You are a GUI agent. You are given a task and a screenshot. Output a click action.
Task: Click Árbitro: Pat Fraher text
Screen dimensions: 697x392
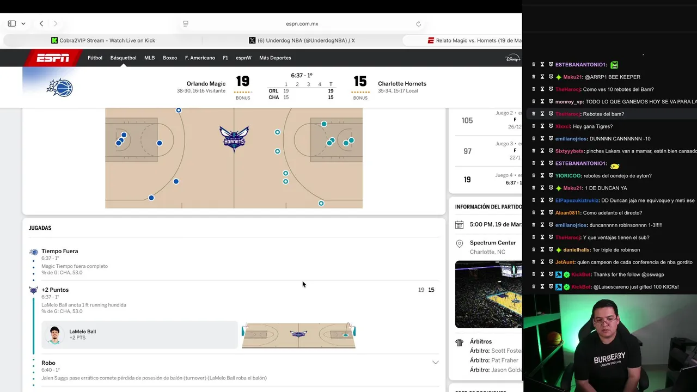tap(494, 360)
